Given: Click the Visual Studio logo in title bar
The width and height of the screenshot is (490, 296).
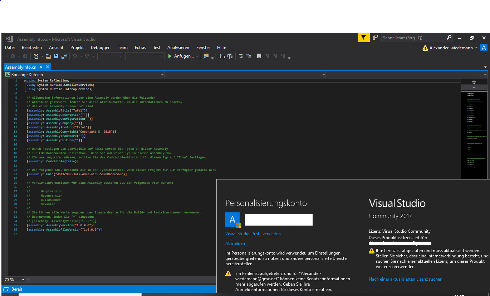Looking at the screenshot, I should tap(10, 39).
